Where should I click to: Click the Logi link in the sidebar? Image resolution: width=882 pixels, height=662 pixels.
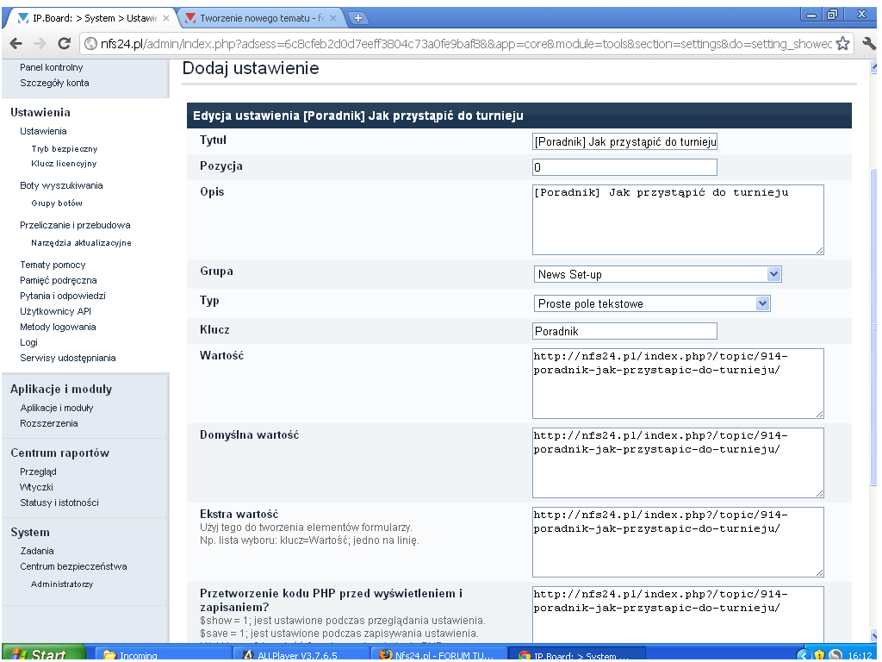click(30, 342)
